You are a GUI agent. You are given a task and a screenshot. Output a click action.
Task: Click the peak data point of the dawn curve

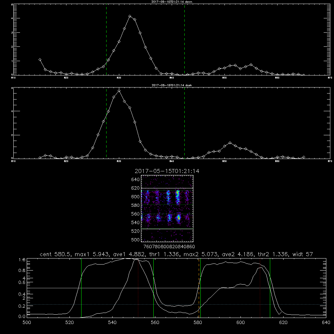[x=130, y=16]
